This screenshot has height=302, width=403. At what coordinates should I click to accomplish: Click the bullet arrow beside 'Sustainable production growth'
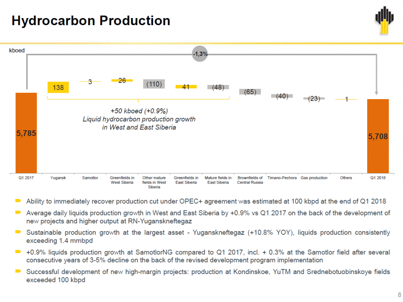pyautogui.click(x=18, y=232)
